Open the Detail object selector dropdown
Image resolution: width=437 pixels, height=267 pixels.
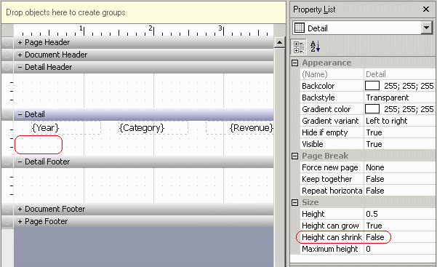pyautogui.click(x=426, y=28)
